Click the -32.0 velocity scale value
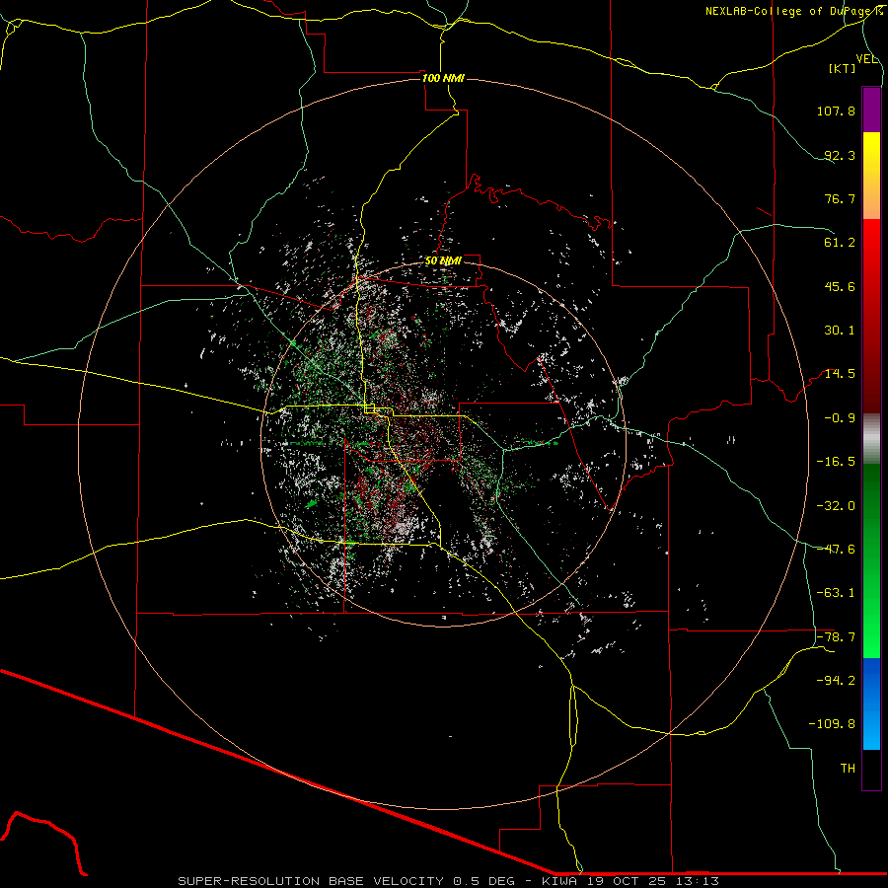This screenshot has height=888, width=888. click(x=836, y=506)
